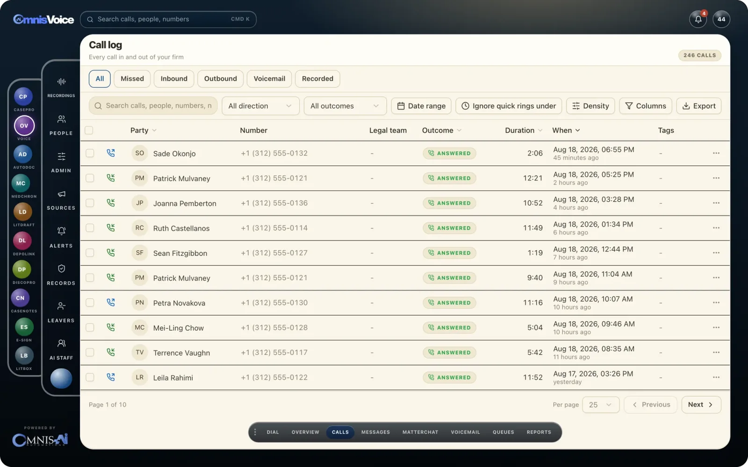Screen dimensions: 748x467
Task: Filter to Voicemail calls
Action: point(269,79)
